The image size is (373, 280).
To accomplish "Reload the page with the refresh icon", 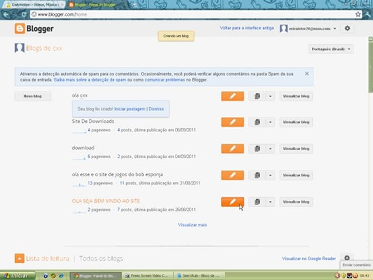I will [x=24, y=14].
